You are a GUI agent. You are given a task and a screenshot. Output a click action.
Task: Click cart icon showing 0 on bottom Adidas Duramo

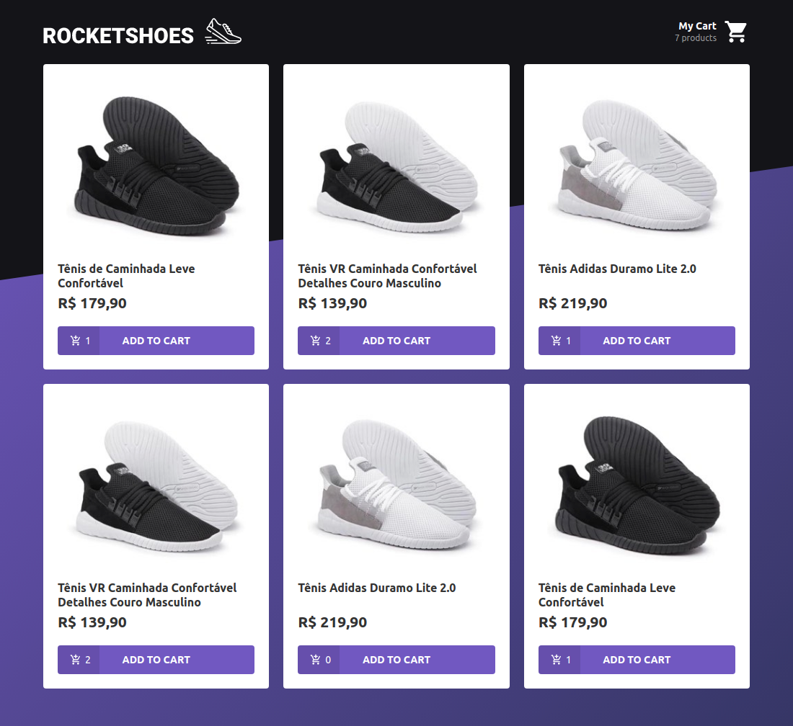click(316, 659)
